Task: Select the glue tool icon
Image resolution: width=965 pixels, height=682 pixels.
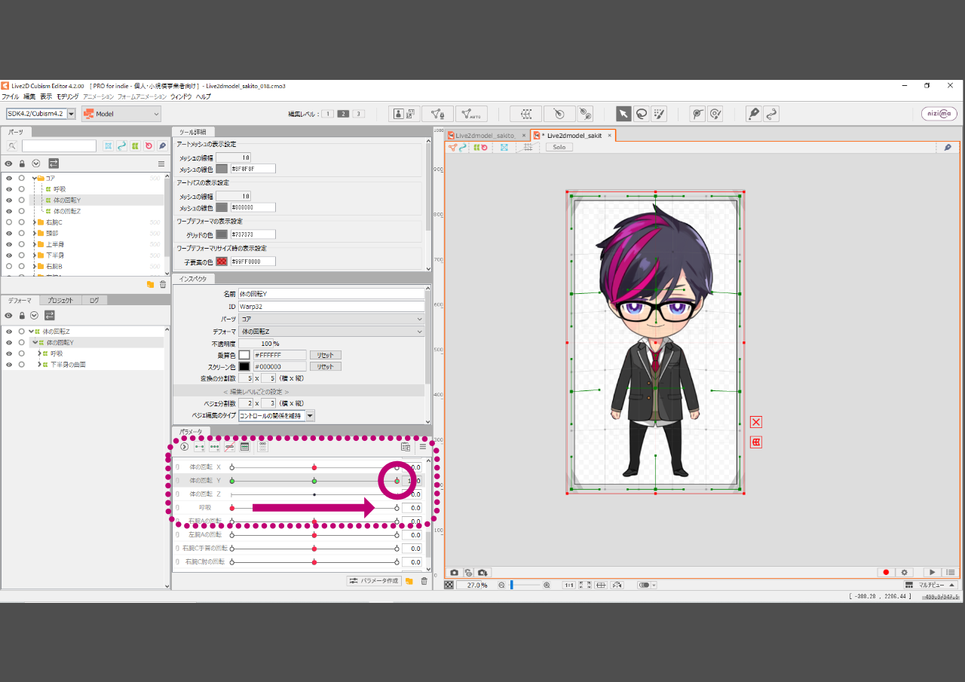Action: pyautogui.click(x=585, y=114)
